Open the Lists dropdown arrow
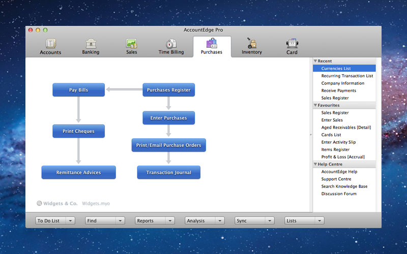 (x=319, y=221)
